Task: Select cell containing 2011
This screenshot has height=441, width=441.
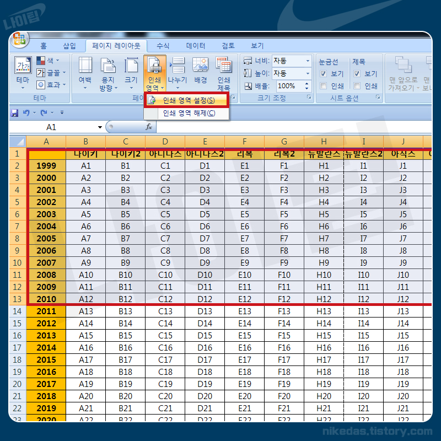Action: (x=46, y=311)
